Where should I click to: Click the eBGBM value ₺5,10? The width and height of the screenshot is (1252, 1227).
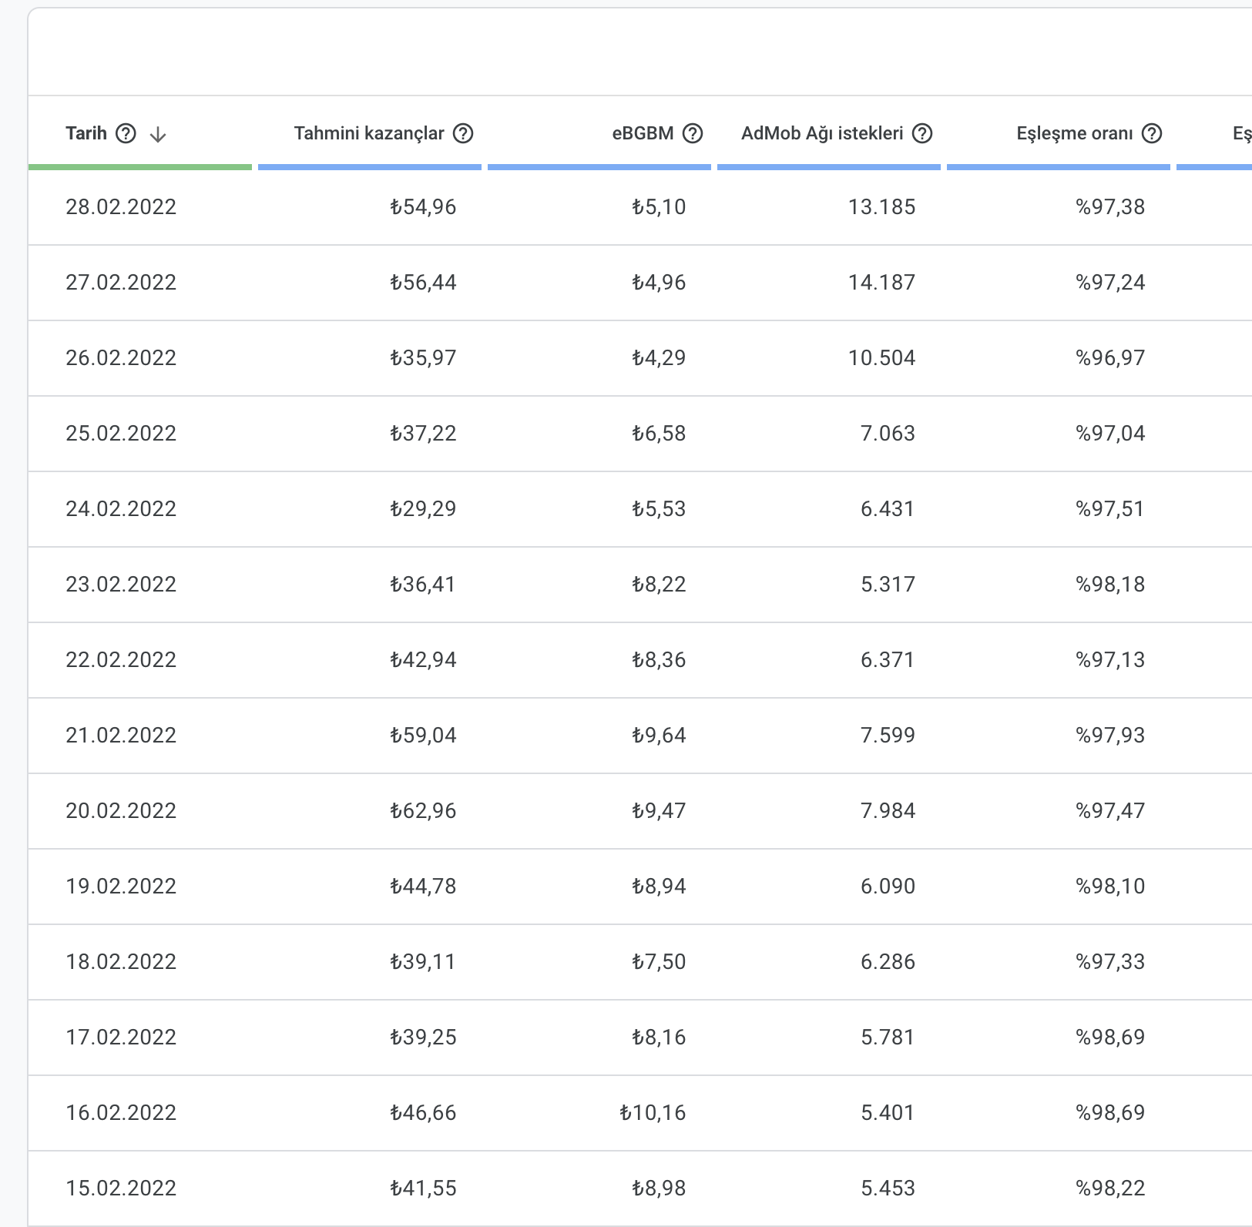point(659,207)
